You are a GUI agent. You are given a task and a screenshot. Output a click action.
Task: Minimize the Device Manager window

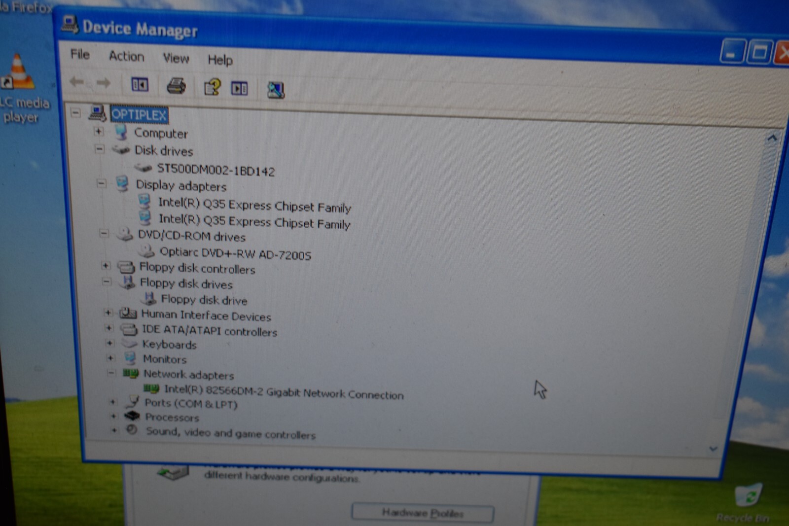click(732, 51)
